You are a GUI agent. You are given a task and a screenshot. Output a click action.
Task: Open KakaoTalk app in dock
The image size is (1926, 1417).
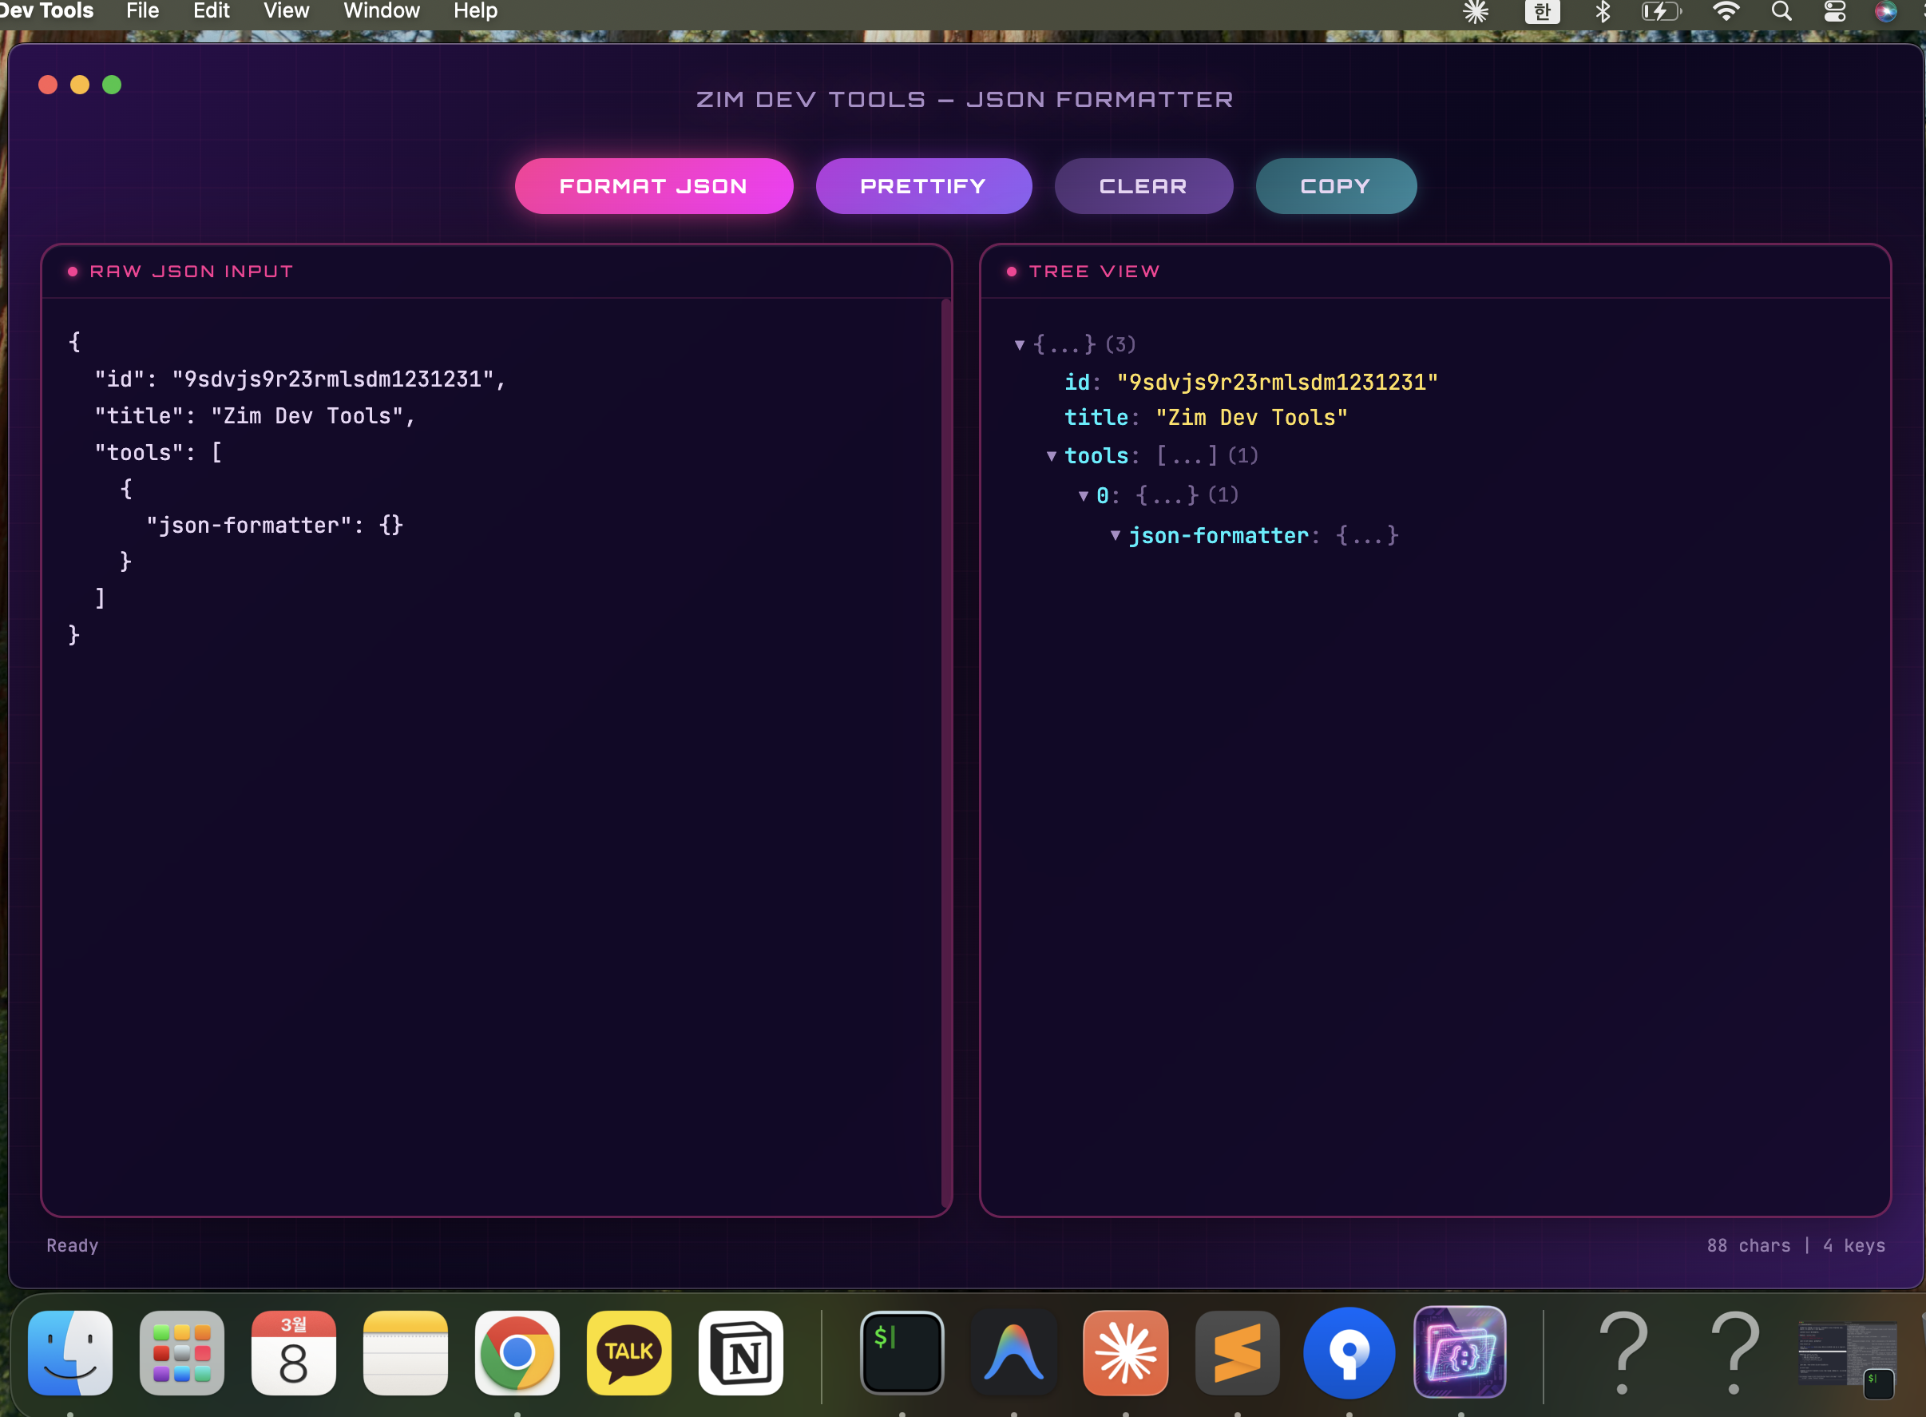pos(628,1352)
